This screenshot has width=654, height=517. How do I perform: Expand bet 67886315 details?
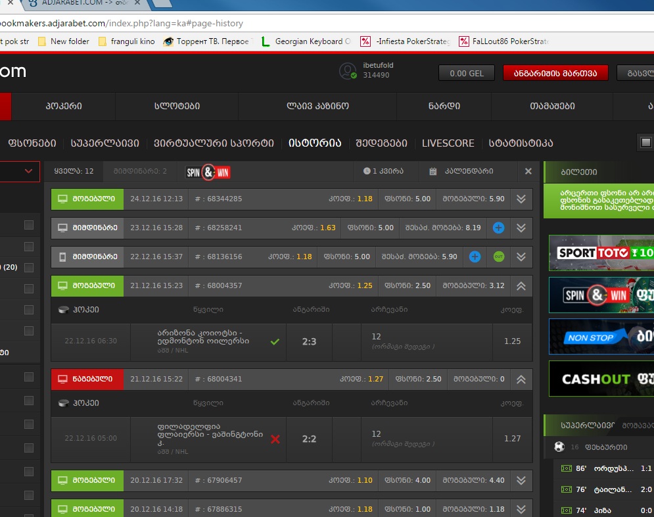pos(521,509)
